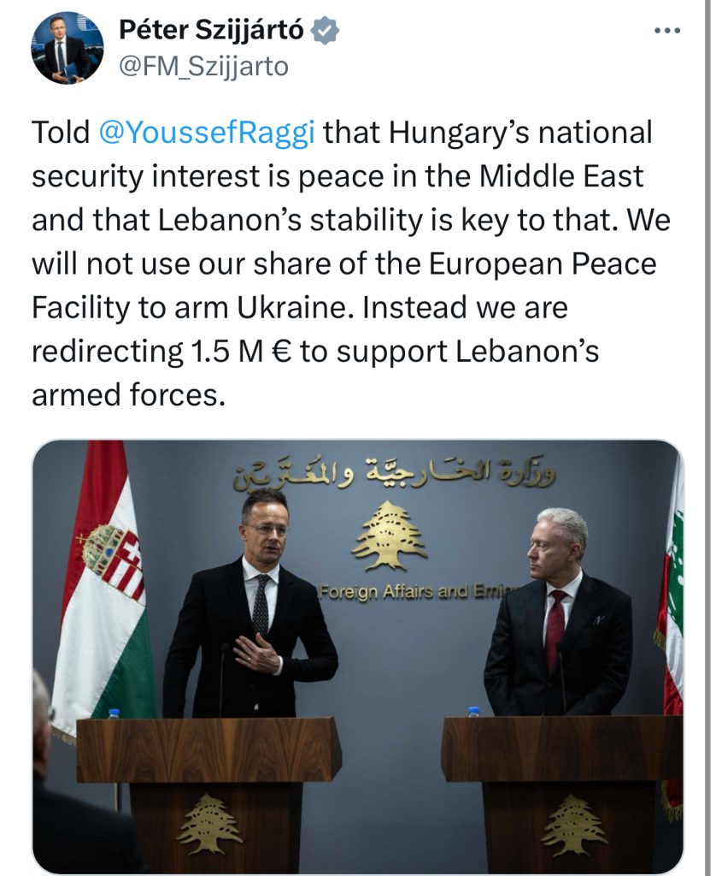Click the Lebanese flag at the photo's right edge
The image size is (716, 876).
672,599
